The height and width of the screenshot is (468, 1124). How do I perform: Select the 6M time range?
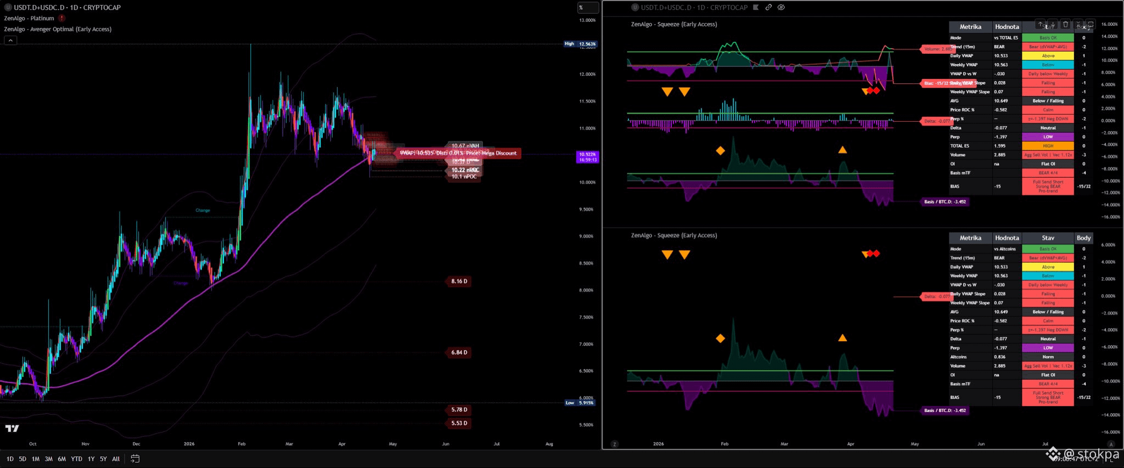click(x=62, y=459)
